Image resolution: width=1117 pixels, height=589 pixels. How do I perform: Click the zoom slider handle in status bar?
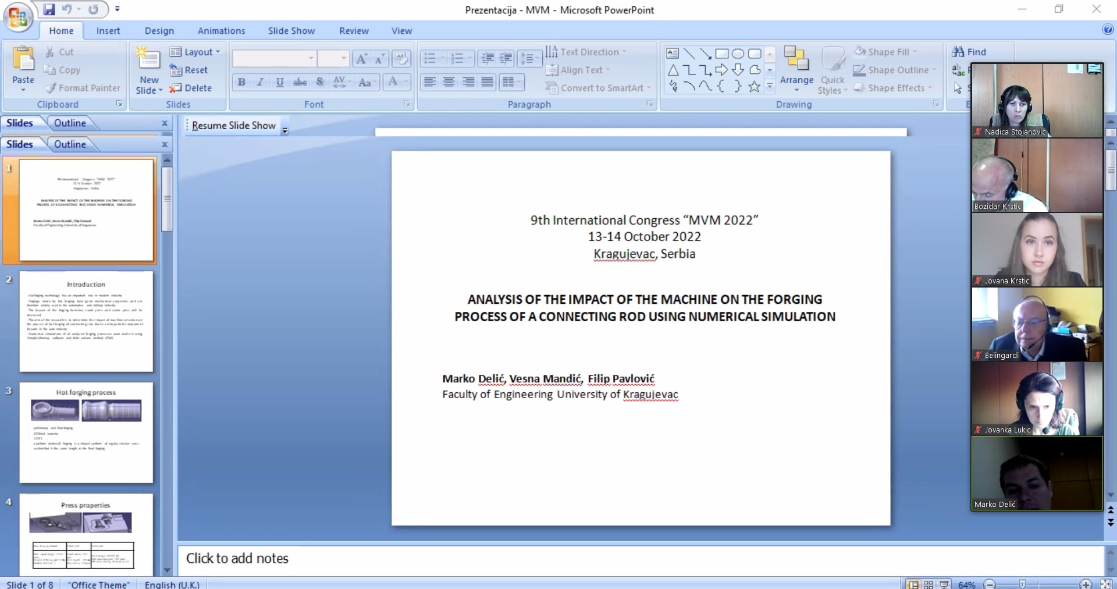point(1022,584)
